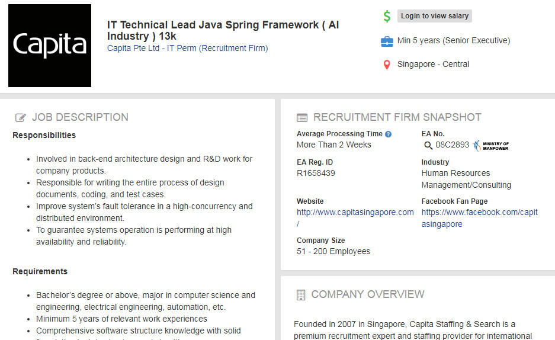Click the Recruitment Firm Snapshot header icon
555x340 pixels.
pos(302,118)
